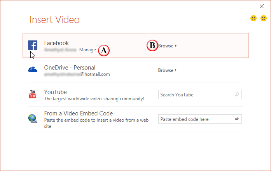Click the Insert Video title
The width and height of the screenshot is (271, 171).
click(x=54, y=19)
